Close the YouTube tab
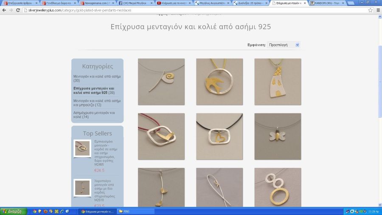382x215 pixels. tap(190, 3)
